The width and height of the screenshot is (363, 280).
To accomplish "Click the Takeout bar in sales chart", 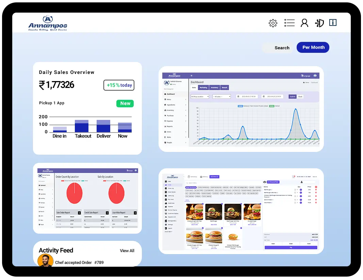I will pos(82,126).
